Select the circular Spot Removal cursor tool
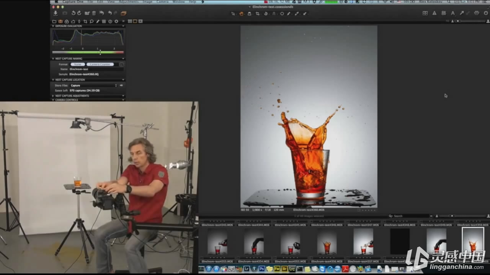 coord(282,14)
